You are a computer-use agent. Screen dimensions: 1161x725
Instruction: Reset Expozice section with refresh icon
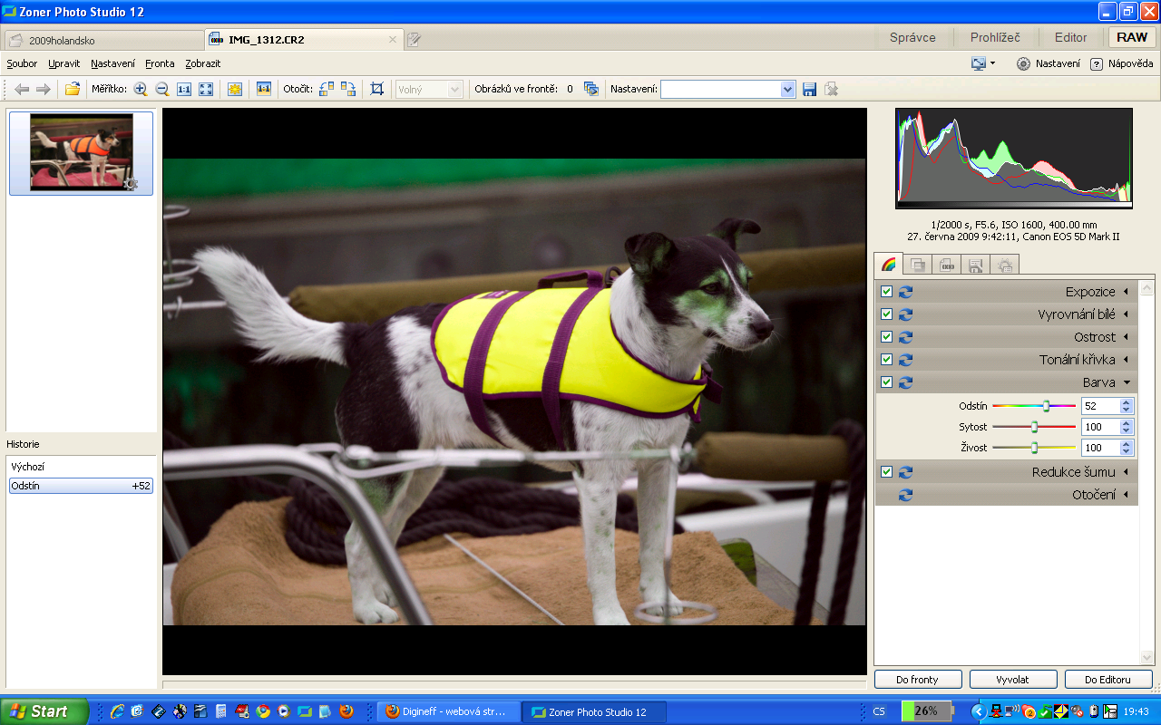(905, 292)
